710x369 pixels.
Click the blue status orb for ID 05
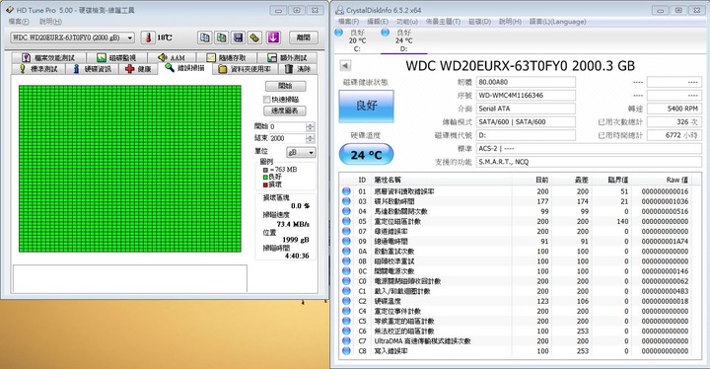pyautogui.click(x=346, y=221)
